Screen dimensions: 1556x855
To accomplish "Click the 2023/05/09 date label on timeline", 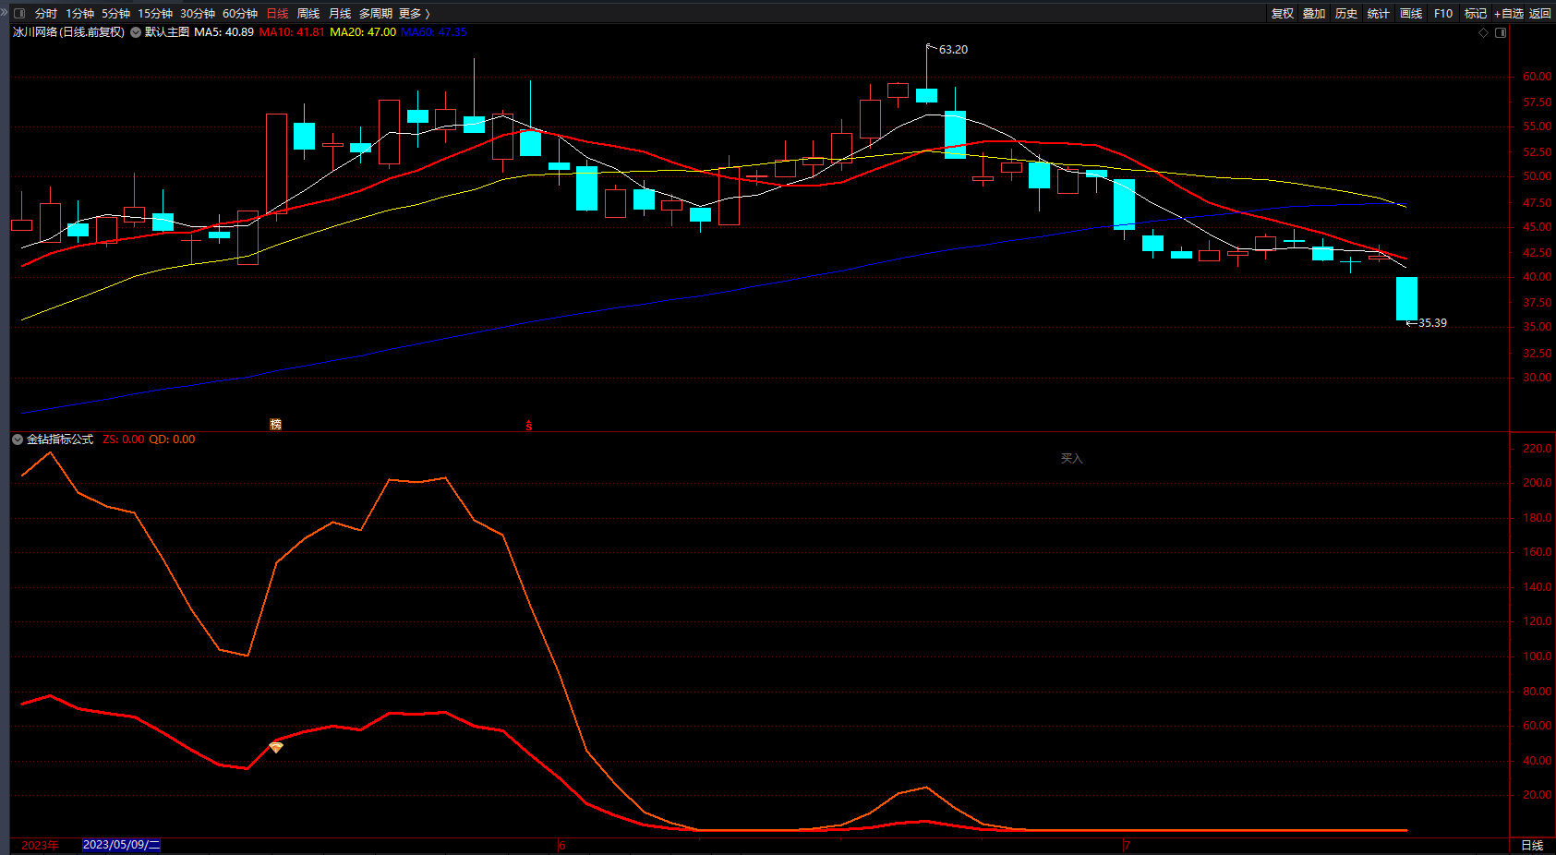I will pos(121,845).
